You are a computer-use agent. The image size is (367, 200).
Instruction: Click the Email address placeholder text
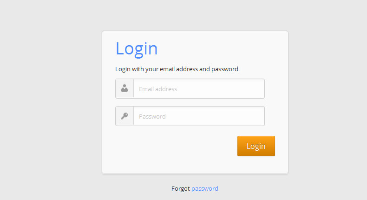(158, 89)
